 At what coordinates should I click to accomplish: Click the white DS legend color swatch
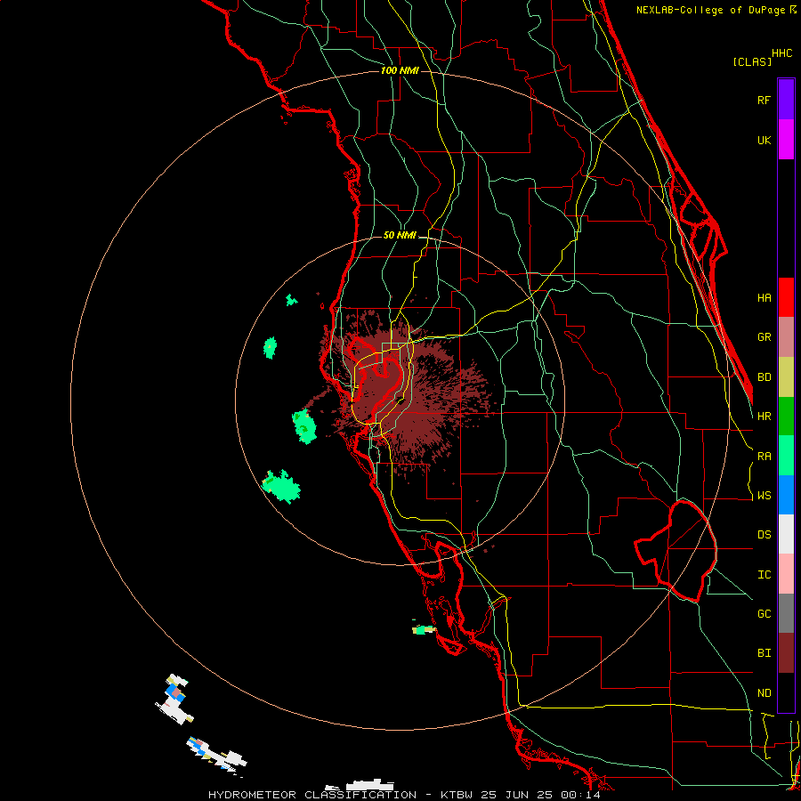[786, 534]
